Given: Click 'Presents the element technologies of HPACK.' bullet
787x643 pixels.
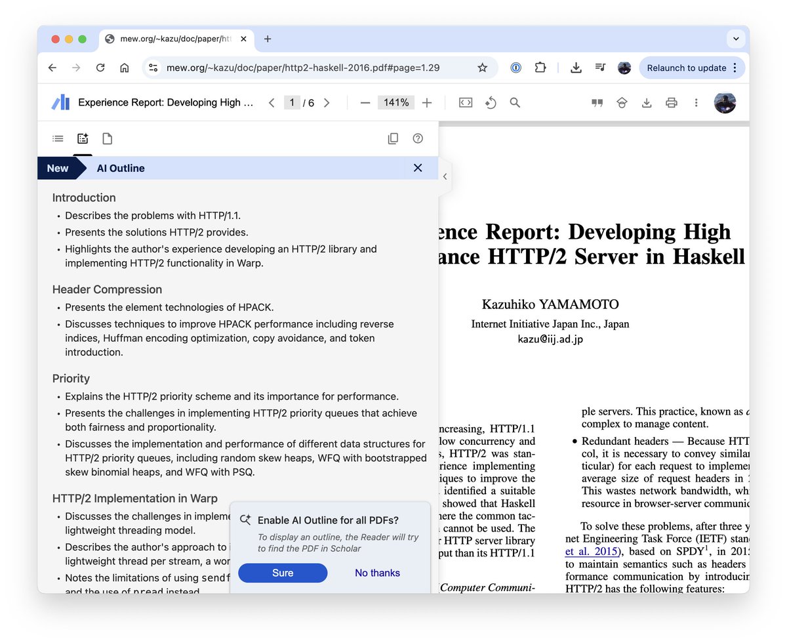Looking at the screenshot, I should 169,307.
